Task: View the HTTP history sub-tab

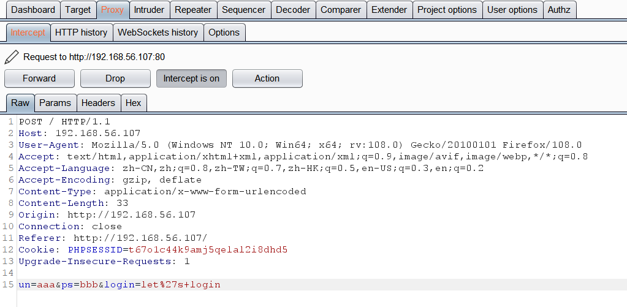Action: (x=81, y=32)
